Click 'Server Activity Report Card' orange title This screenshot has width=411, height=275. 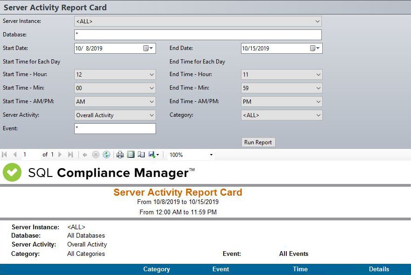pos(178,192)
